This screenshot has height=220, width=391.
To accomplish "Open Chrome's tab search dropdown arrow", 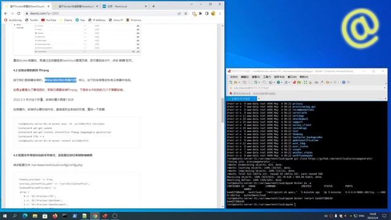I will click(191, 4).
